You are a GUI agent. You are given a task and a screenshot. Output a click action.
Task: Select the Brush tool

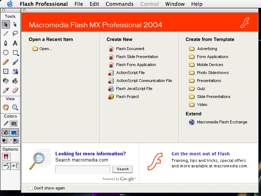[x=15, y=62]
